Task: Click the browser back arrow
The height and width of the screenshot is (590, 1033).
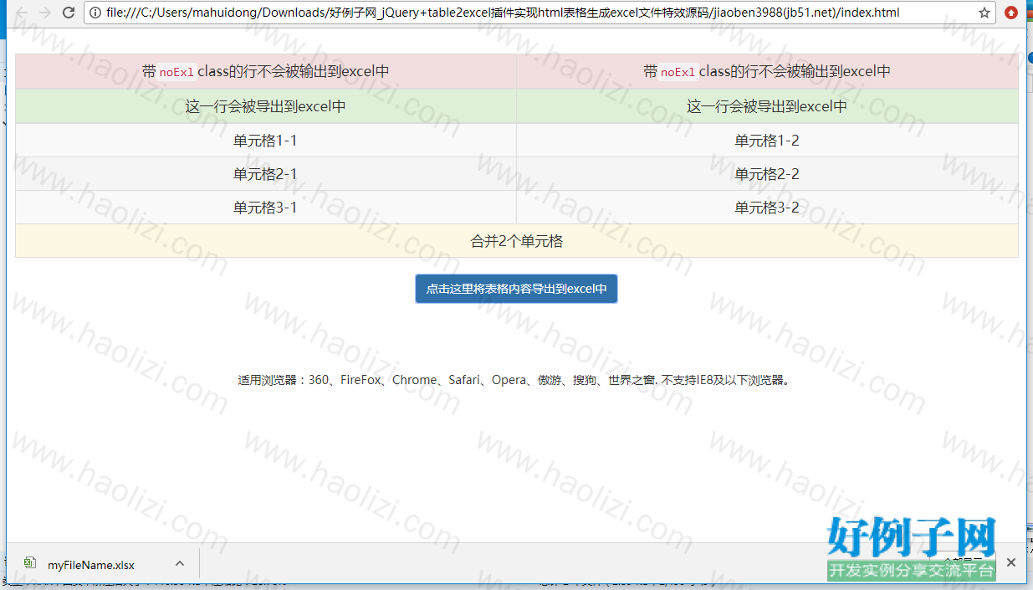Action: point(23,13)
